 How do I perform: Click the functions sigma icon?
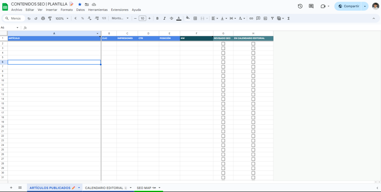point(289,18)
